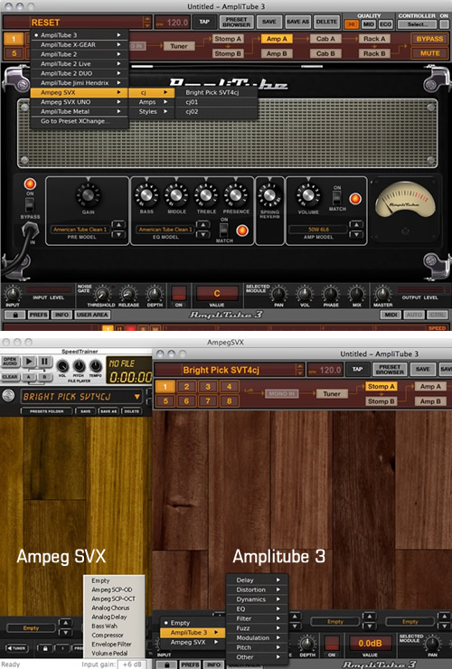Select the Cab B module

tap(325, 53)
